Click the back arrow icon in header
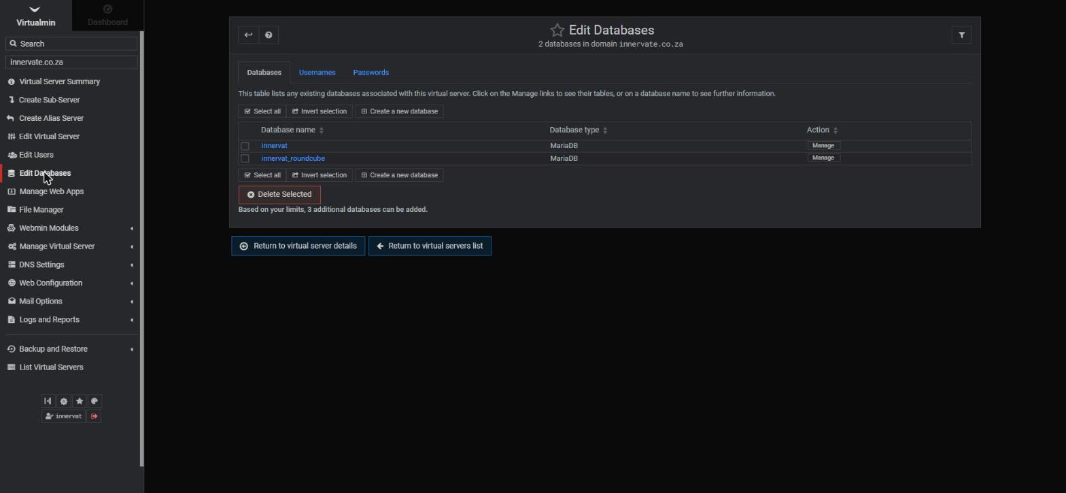Image resolution: width=1066 pixels, height=493 pixels. [x=248, y=35]
